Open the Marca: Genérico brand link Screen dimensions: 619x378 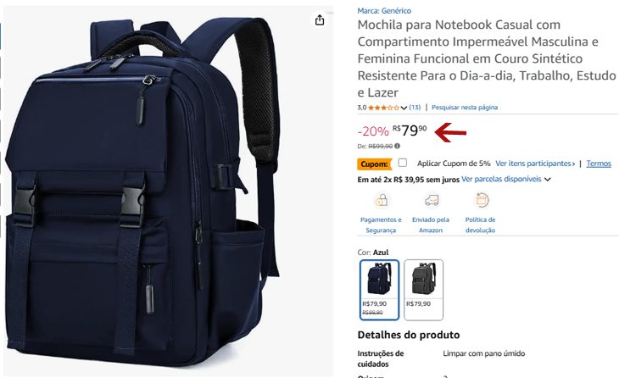tap(384, 11)
